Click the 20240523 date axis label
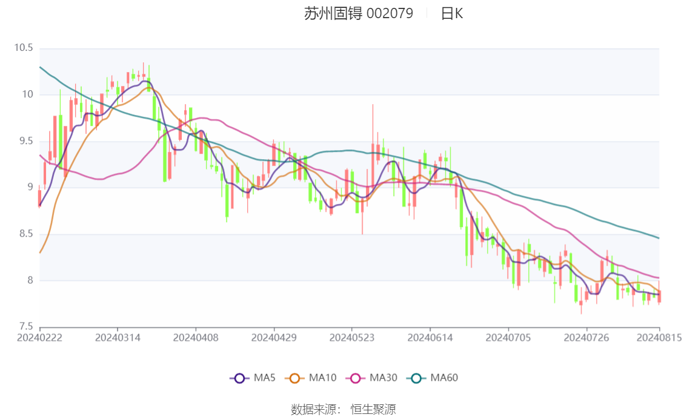687x417 pixels. tap(352, 338)
